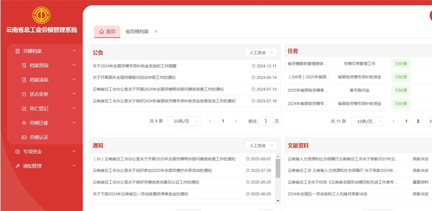Click 已处理 tag for 春节慰问金
The width and height of the screenshot is (432, 211).
[401, 90]
